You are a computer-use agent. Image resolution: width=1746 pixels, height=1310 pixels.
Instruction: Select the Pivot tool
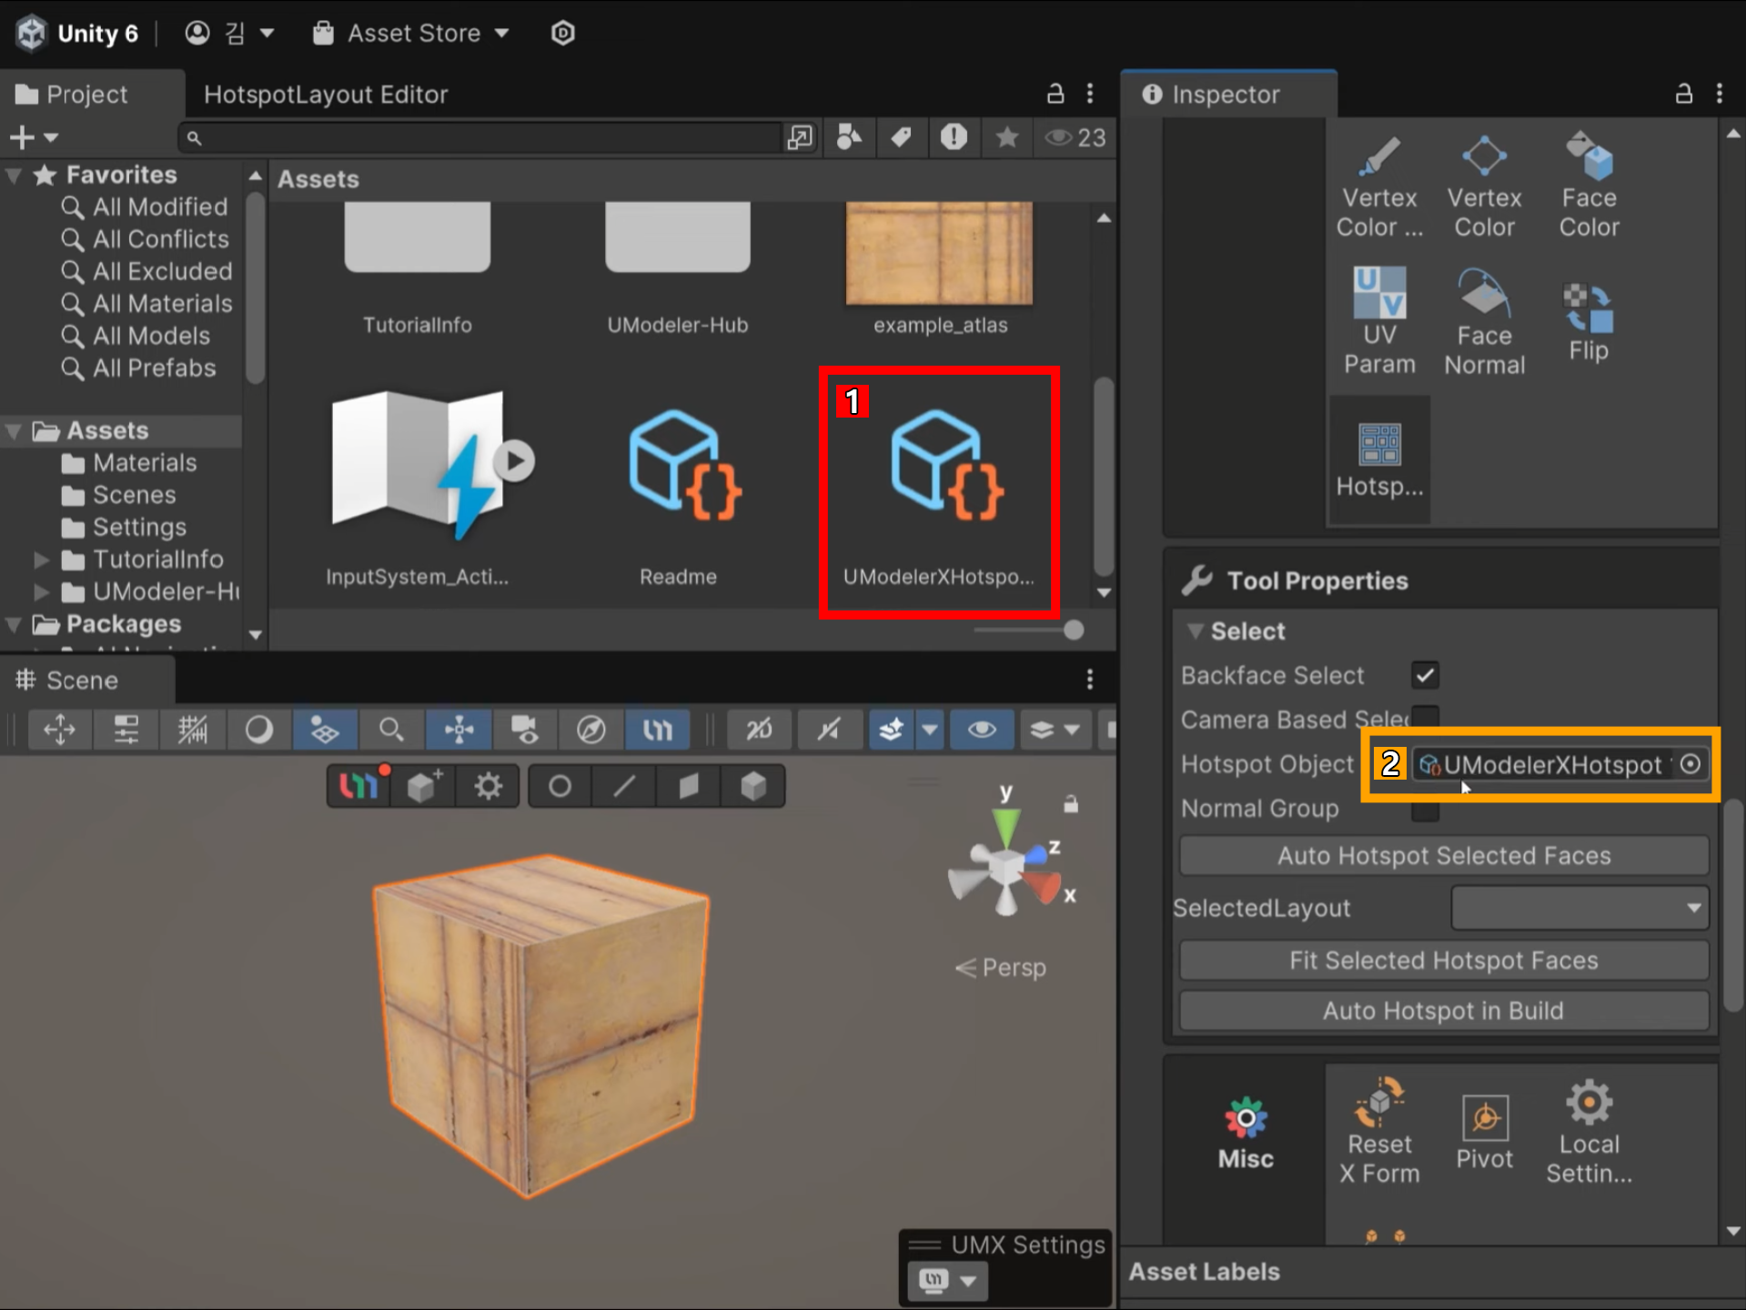coord(1484,1133)
